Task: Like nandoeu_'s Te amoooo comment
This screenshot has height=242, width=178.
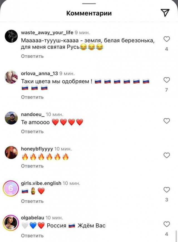Action: click(x=167, y=121)
